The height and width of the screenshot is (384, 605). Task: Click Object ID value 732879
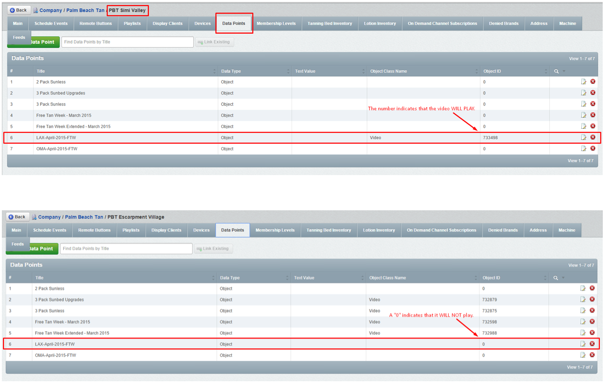[x=490, y=300]
